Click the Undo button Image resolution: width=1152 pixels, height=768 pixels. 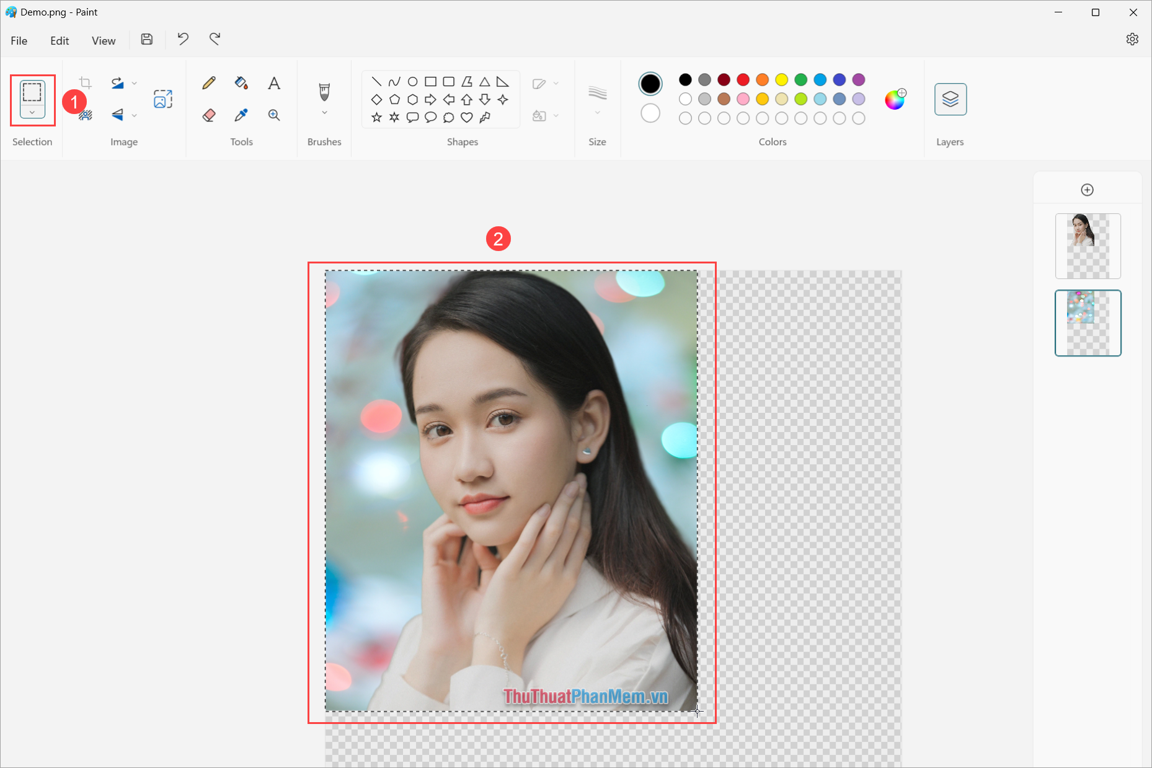click(x=182, y=39)
